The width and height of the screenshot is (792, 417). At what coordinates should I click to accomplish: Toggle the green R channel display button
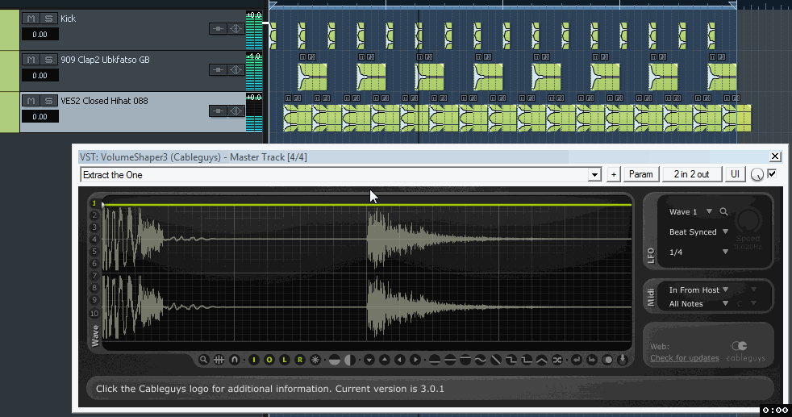tap(299, 360)
